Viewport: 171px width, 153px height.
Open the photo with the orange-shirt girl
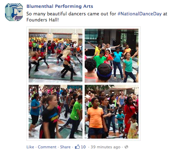coord(111,112)
